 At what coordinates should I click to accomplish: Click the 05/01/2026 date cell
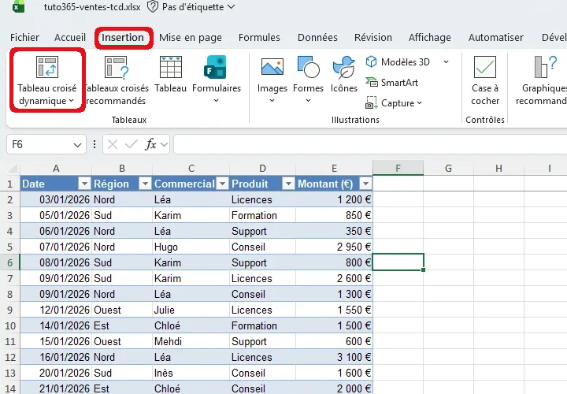click(56, 215)
